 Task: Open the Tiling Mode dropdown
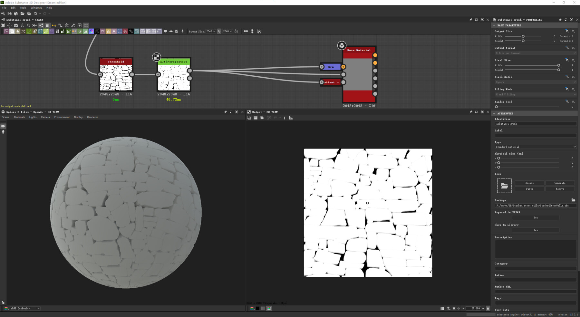535,94
